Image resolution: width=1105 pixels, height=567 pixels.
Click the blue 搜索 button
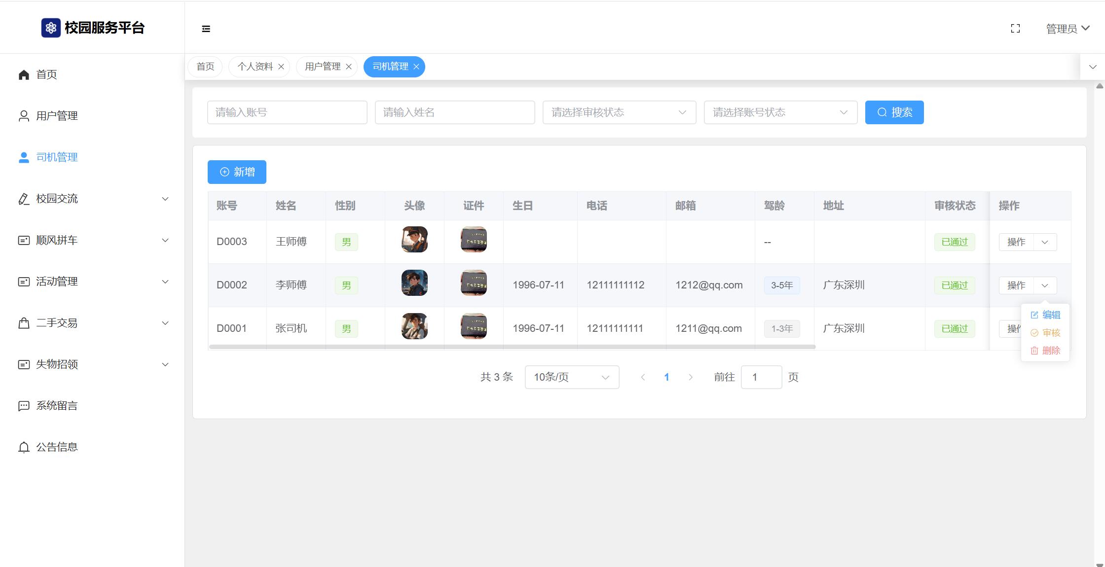pos(894,112)
